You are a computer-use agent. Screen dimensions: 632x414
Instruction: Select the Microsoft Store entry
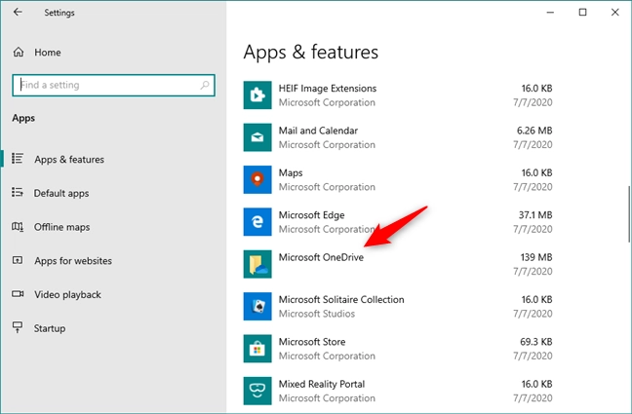click(398, 349)
